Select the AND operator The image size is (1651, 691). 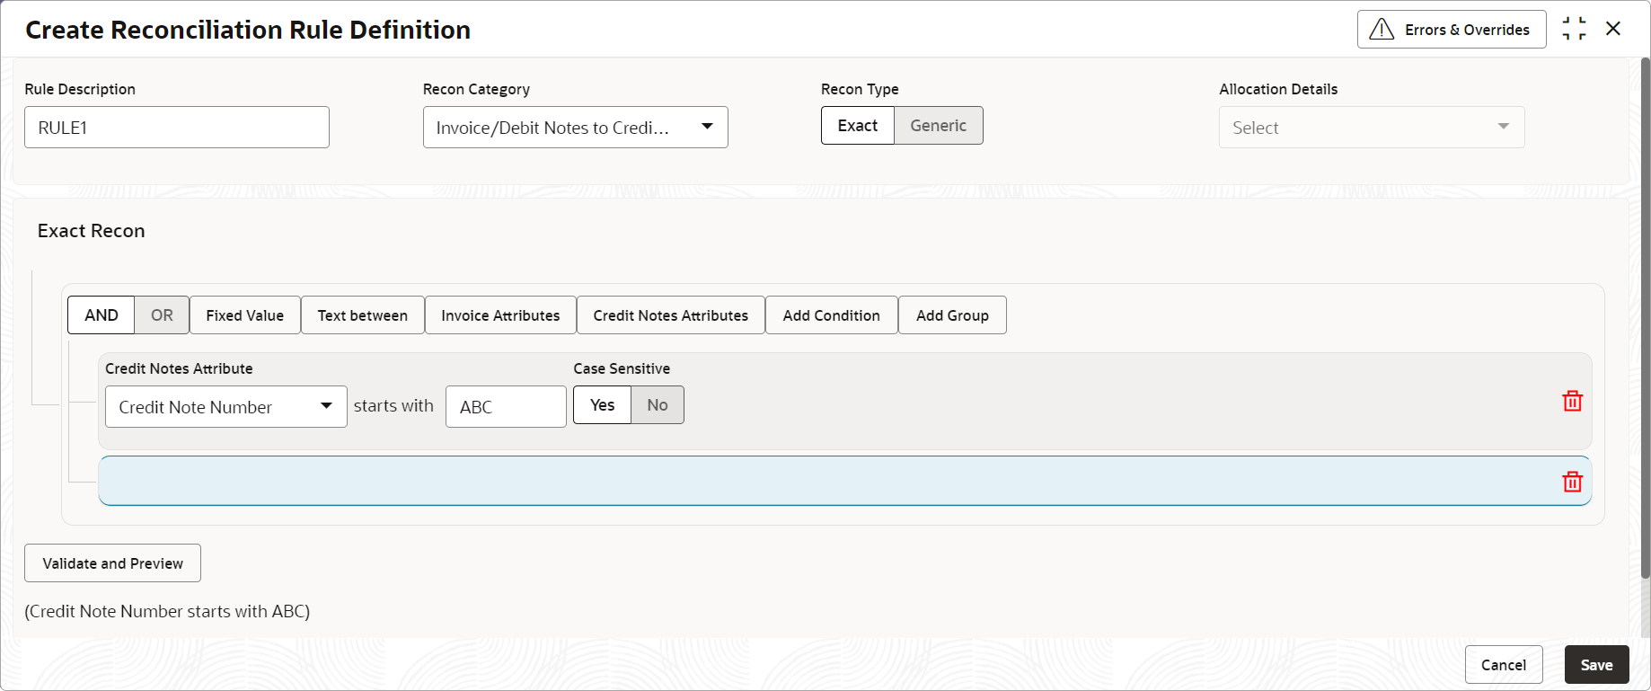102,315
